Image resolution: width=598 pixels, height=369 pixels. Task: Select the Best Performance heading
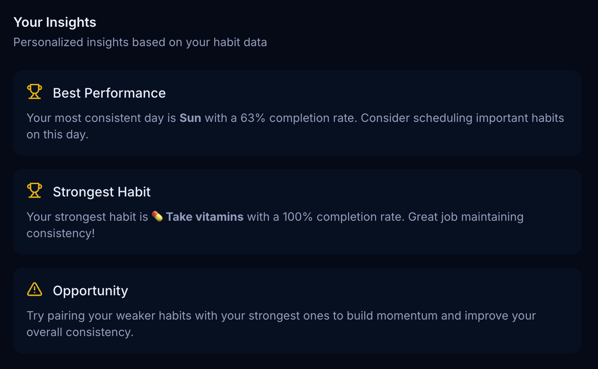coord(109,93)
